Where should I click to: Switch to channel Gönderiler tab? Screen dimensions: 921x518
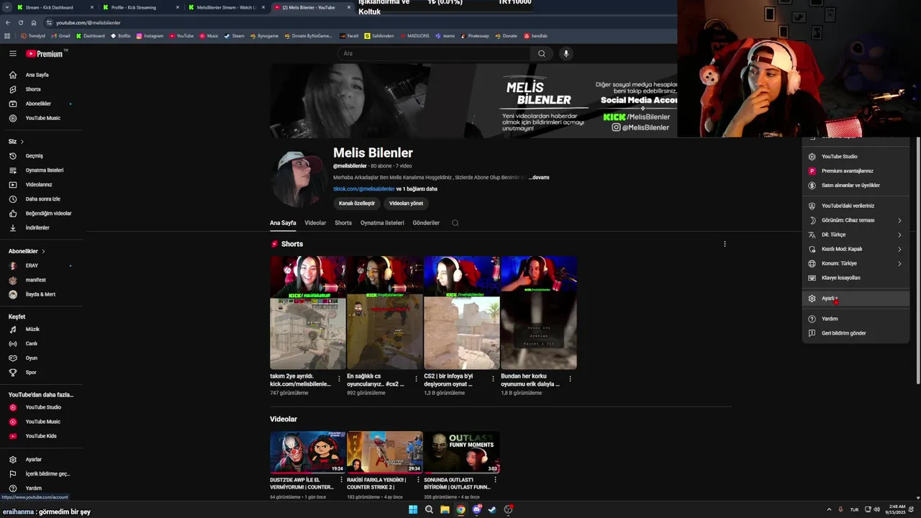click(x=426, y=223)
